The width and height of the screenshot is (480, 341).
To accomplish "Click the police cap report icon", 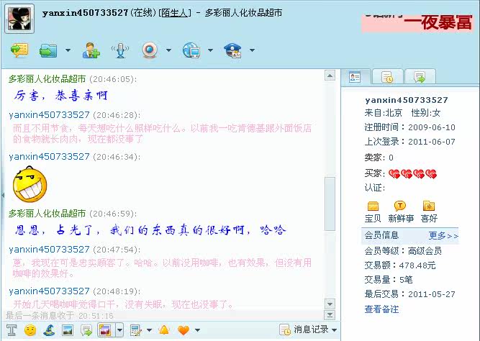I will (x=232, y=50).
